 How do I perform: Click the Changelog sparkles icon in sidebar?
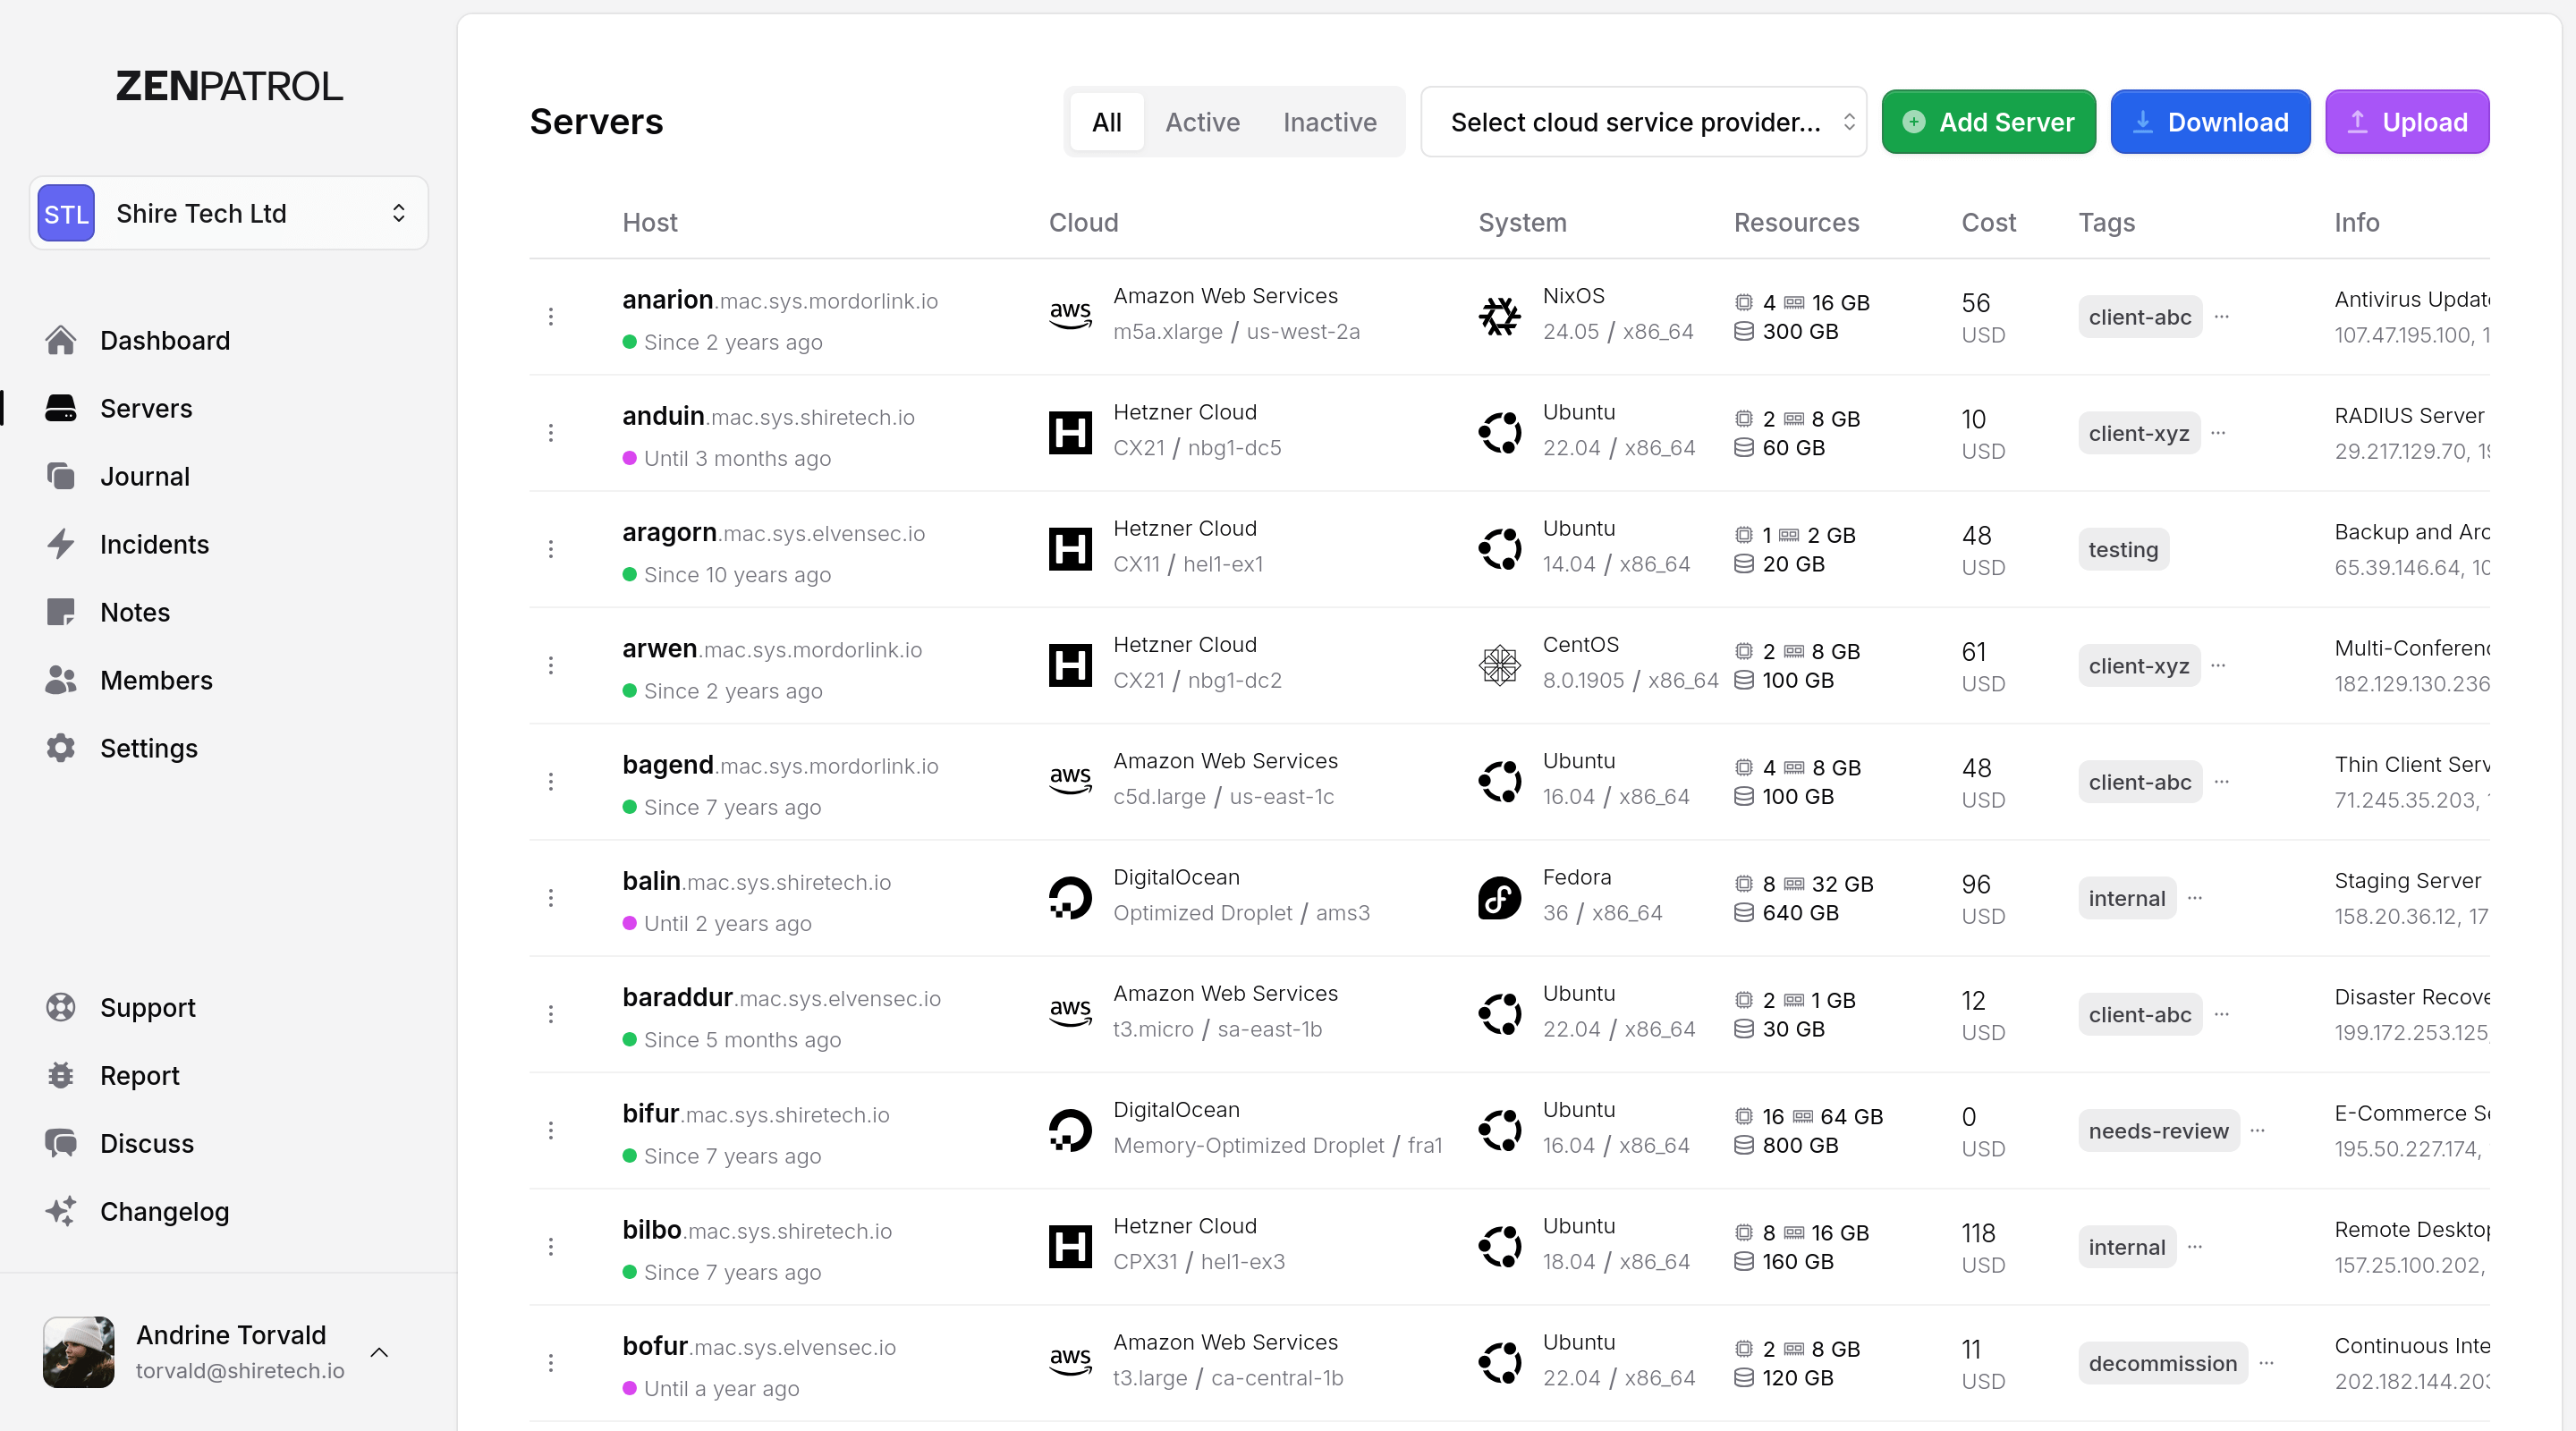61,1211
